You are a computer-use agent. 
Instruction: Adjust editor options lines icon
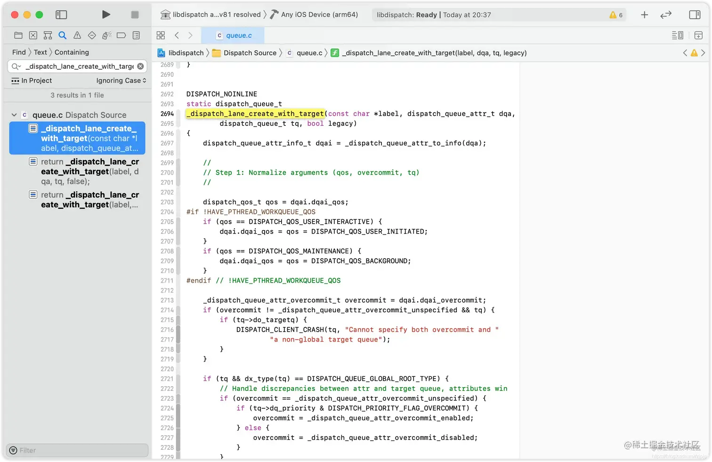[677, 35]
